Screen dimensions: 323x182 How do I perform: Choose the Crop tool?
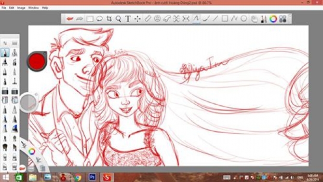point(109,19)
